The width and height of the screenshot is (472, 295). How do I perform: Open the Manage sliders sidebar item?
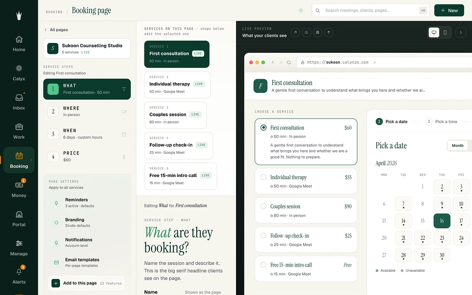coord(19,248)
